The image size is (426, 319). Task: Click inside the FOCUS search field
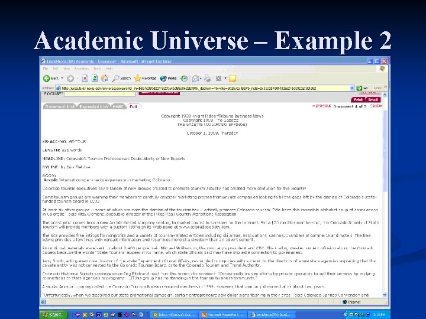99,94
